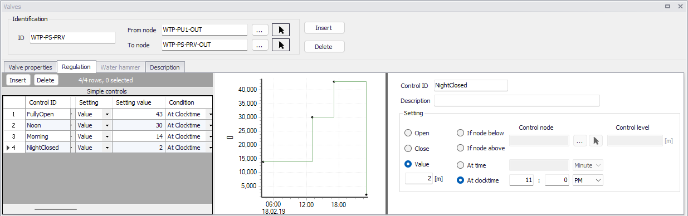Screen dimensions: 688x216
Task: Open the Regulation tab
Action: 76,67
